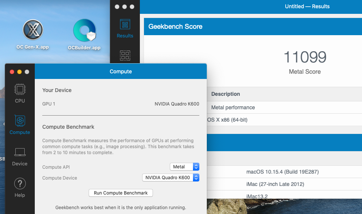Viewport: 362px width, 214px height.
Task: Click the 'Compute Device' label
Action: tap(59, 178)
